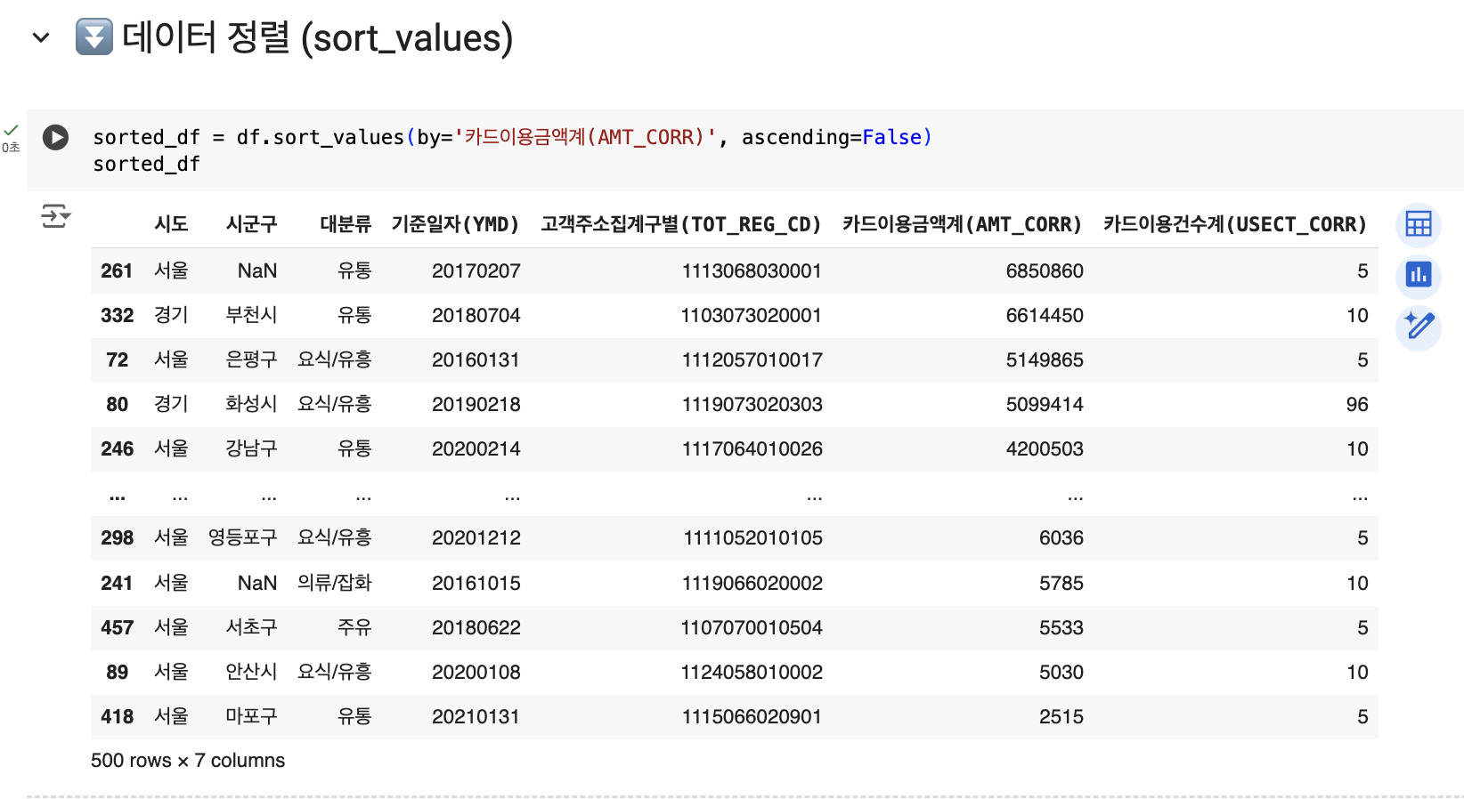The height and width of the screenshot is (799, 1464).
Task: Run the sort_values code cell
Action: [55, 137]
